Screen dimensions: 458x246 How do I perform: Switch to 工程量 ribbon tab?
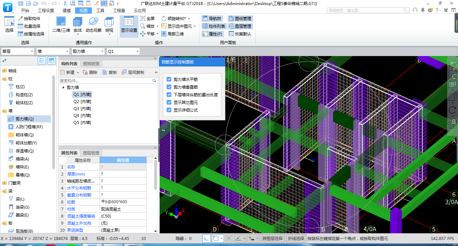pos(119,10)
